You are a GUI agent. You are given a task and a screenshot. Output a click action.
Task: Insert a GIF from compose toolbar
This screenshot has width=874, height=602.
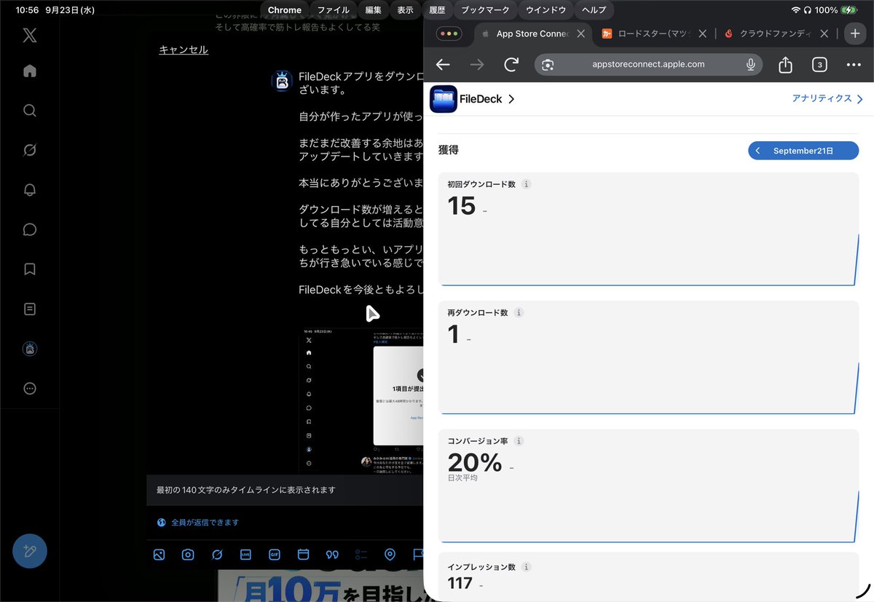click(x=275, y=555)
